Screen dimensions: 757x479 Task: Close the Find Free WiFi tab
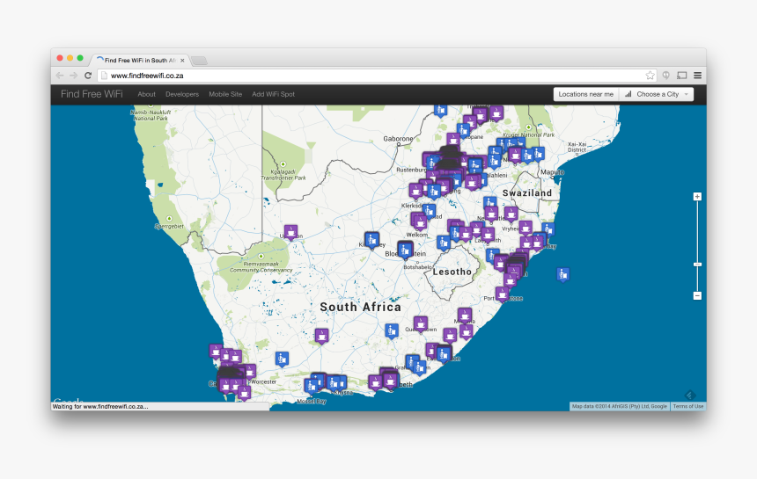point(182,61)
